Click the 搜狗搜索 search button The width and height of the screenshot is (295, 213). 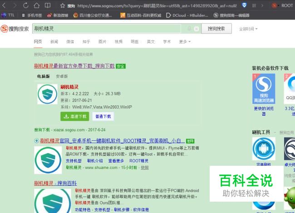coord(216,29)
